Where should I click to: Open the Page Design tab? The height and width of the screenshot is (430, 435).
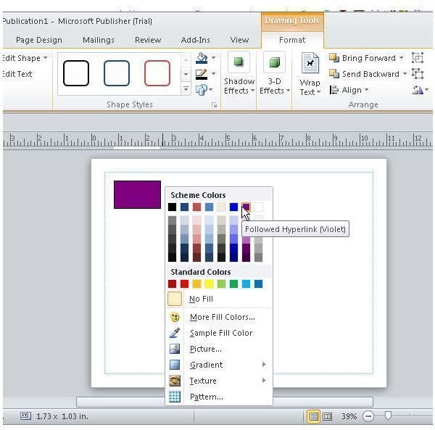39,40
